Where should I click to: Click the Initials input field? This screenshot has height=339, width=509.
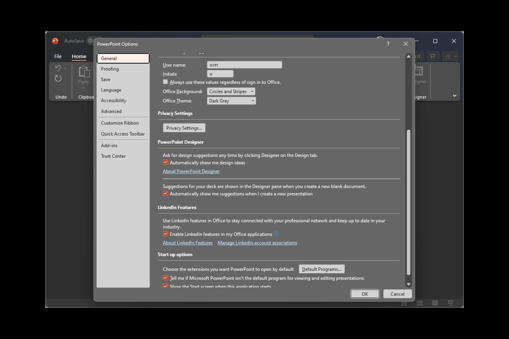[220, 74]
